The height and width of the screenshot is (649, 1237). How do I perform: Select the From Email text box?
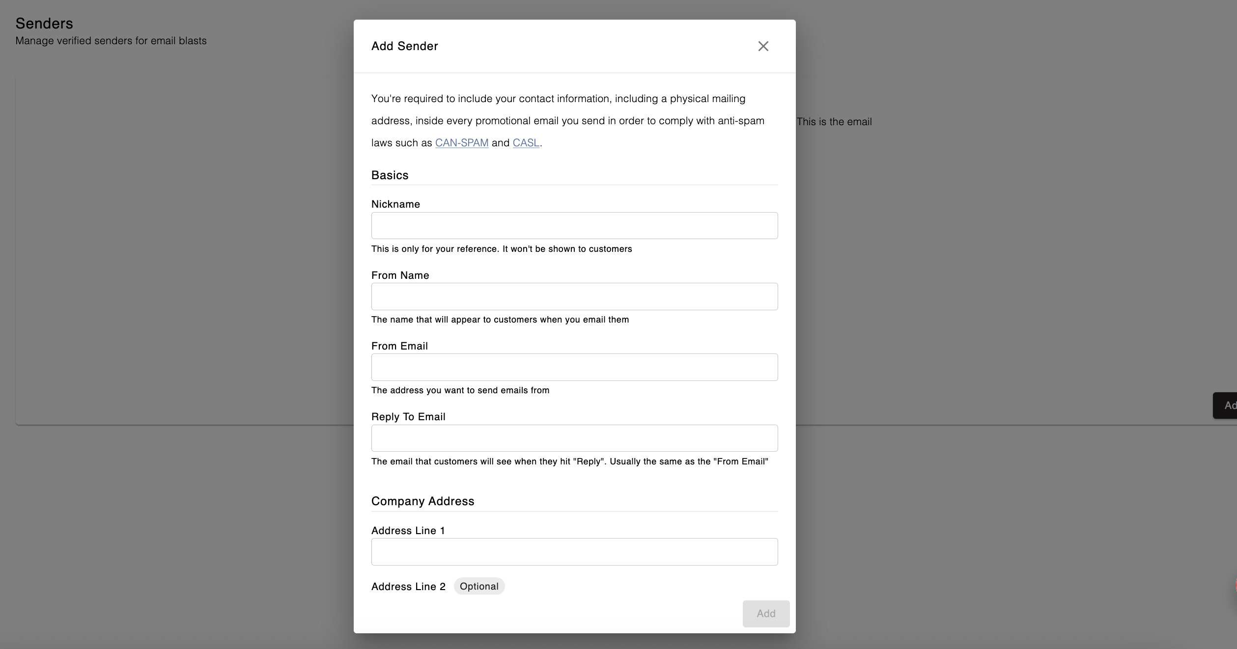(574, 367)
